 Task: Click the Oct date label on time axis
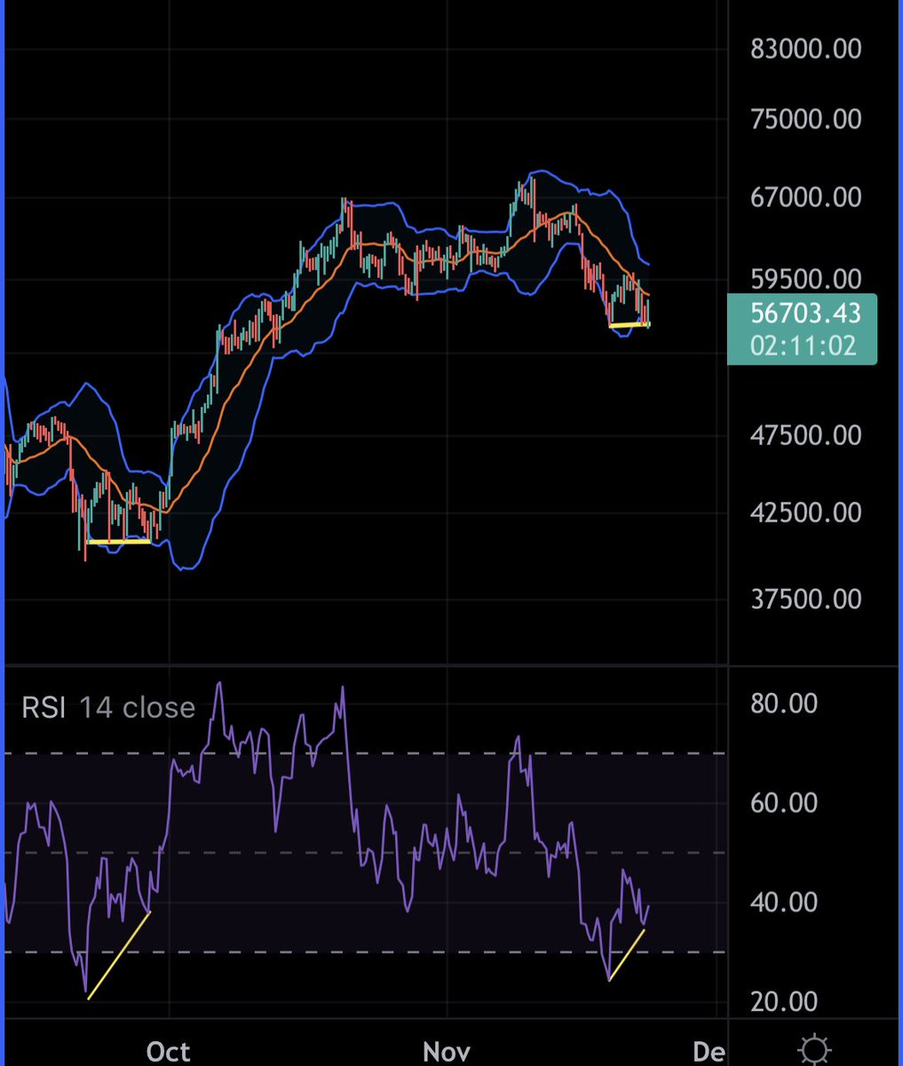point(169,1052)
